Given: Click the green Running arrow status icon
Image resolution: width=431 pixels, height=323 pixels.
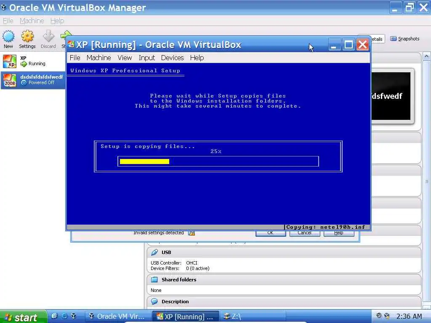Looking at the screenshot, I should (x=24, y=64).
